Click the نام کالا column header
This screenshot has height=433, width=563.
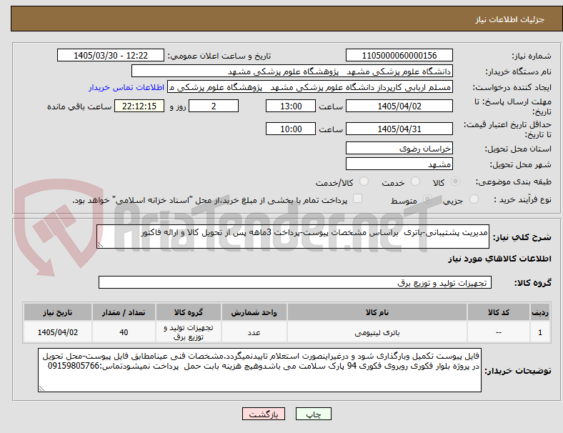(x=377, y=312)
